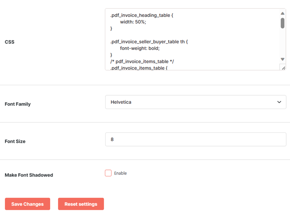The image size is (290, 212).
Task: Click the Font Size label
Action: click(x=15, y=141)
